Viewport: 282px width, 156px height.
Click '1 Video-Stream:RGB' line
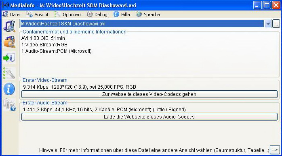click(x=44, y=45)
